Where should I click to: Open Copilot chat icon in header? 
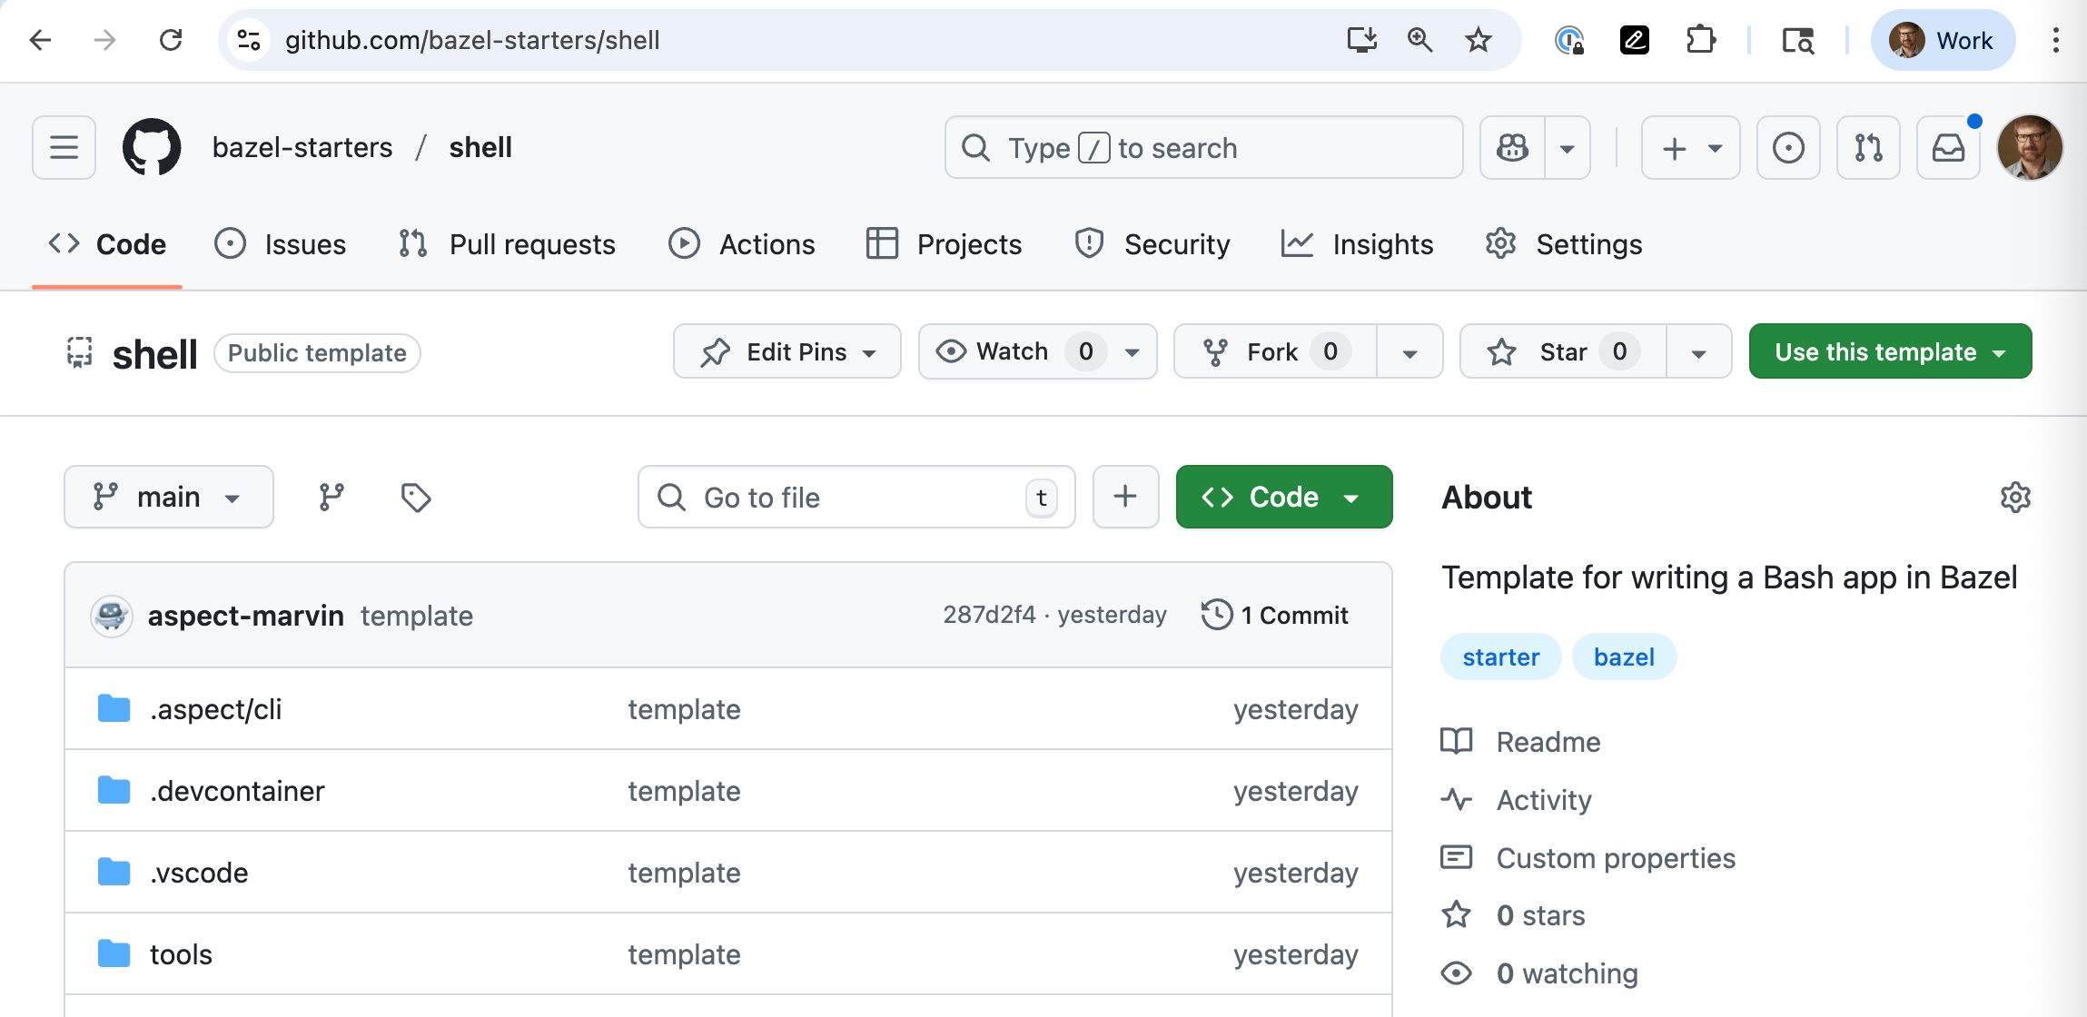click(x=1513, y=147)
